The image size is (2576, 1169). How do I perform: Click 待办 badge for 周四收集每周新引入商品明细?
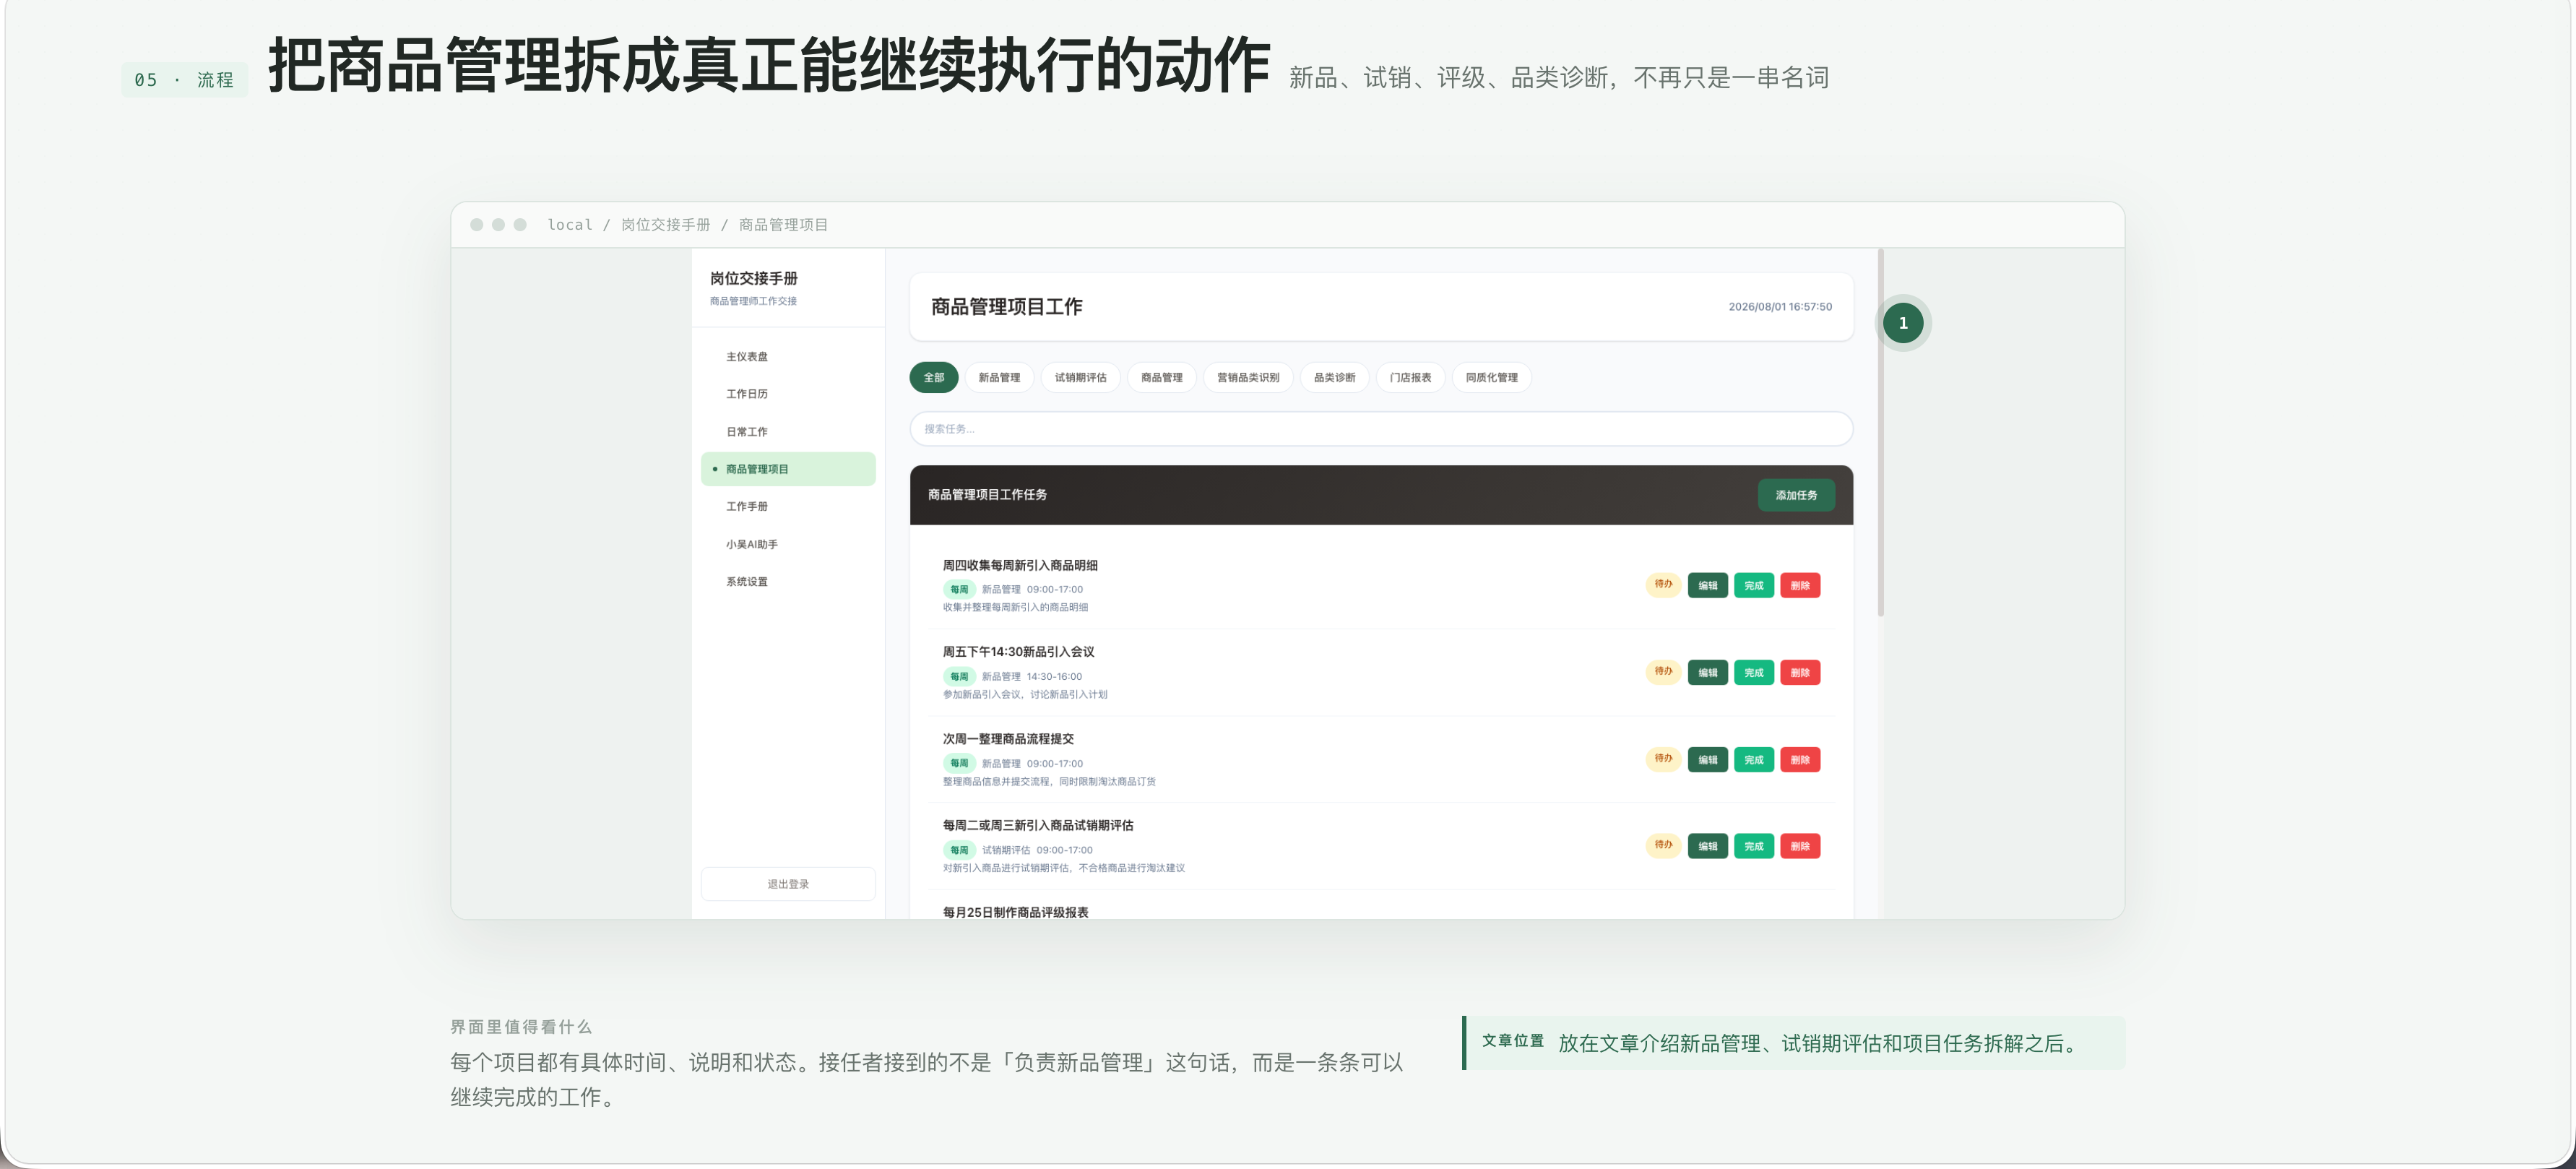[1662, 585]
